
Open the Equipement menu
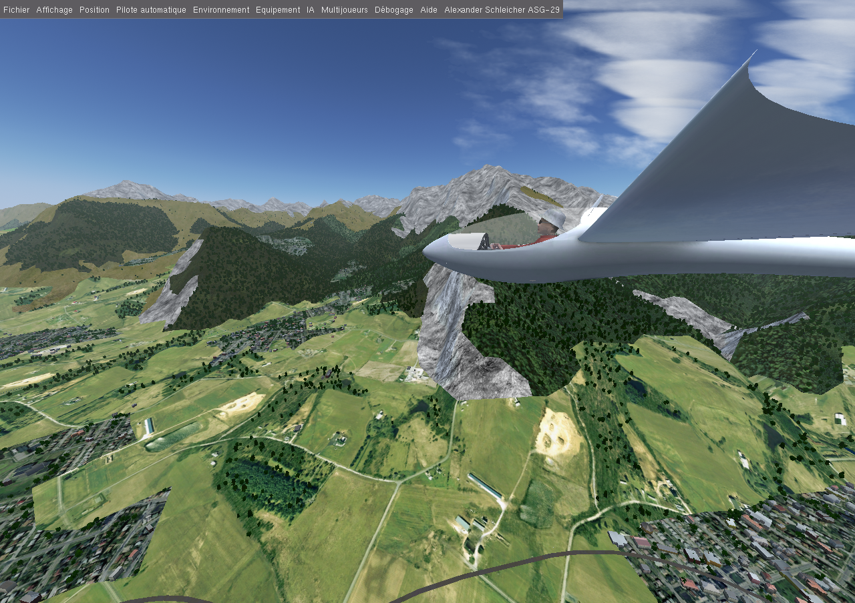[x=278, y=10]
